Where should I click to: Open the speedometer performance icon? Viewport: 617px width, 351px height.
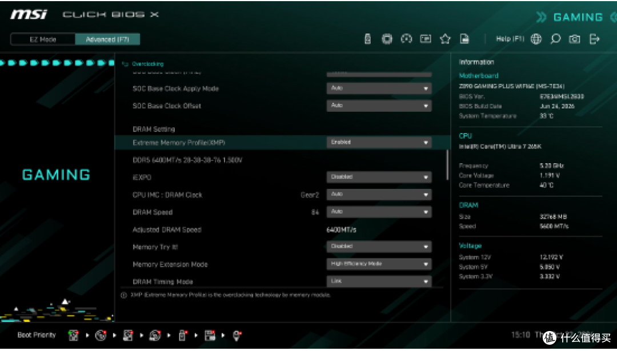point(406,39)
